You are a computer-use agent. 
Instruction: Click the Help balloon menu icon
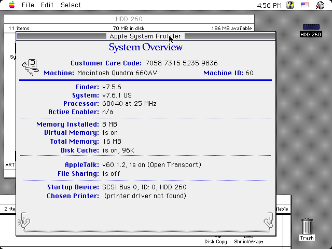(x=290, y=5)
